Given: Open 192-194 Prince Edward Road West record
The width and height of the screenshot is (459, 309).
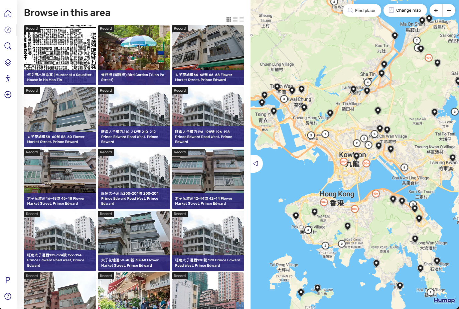Looking at the screenshot, I should pos(60,241).
